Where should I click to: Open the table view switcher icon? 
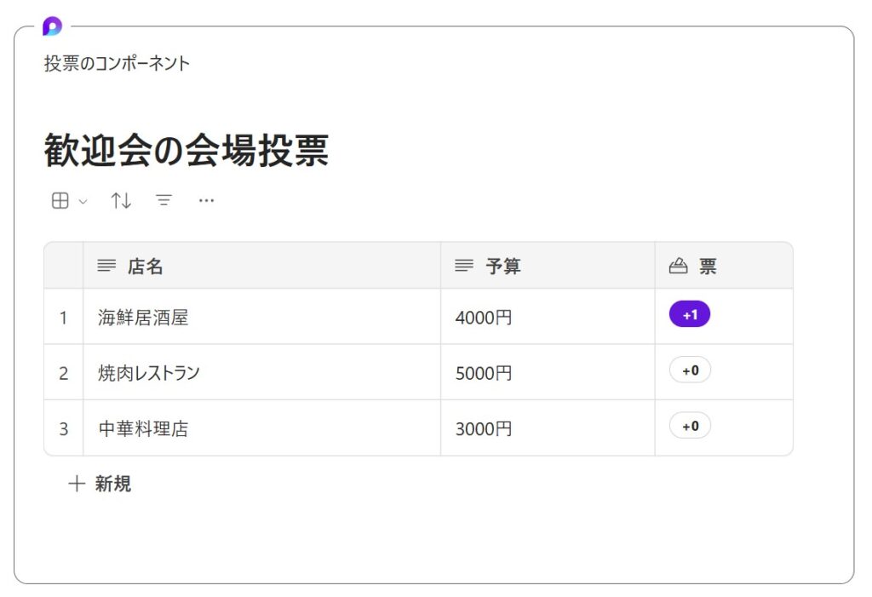click(x=60, y=201)
